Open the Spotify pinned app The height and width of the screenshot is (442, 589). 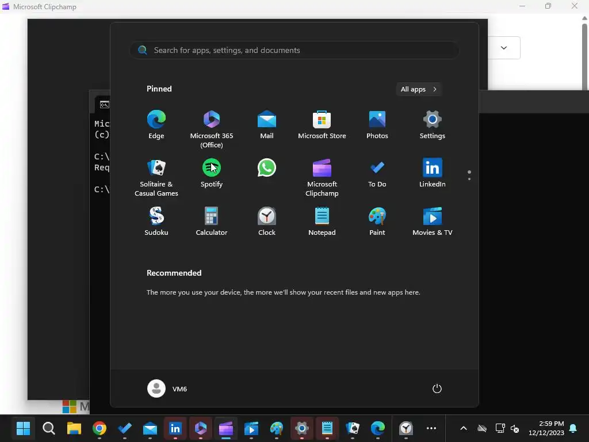[x=212, y=173]
